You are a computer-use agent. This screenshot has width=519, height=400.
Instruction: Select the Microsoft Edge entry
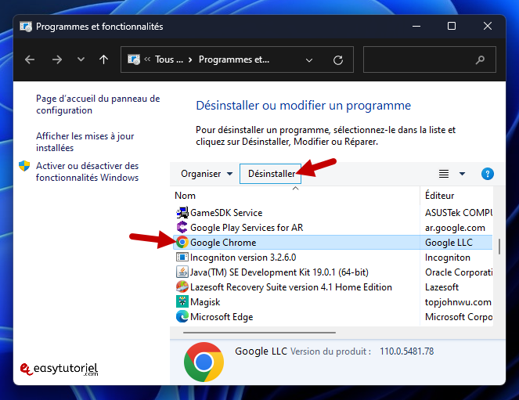coord(222,317)
